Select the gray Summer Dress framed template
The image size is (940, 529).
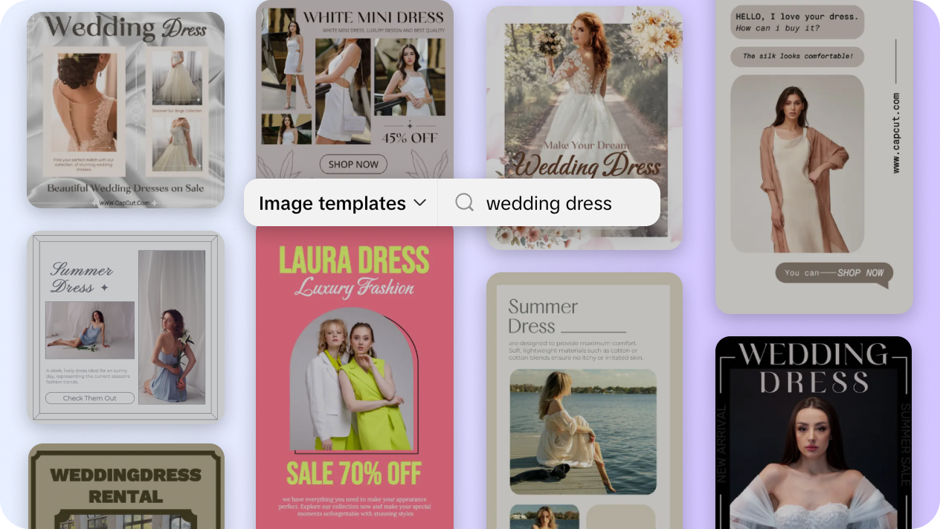tap(126, 327)
